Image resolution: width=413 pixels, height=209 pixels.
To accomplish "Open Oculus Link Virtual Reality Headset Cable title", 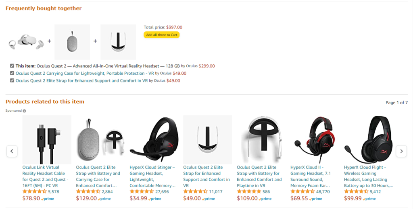I will coord(46,173).
